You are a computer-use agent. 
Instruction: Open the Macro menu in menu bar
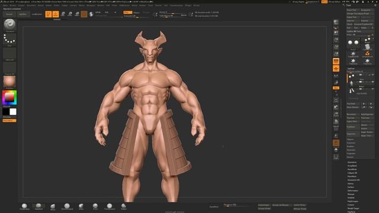[x=82, y=5]
